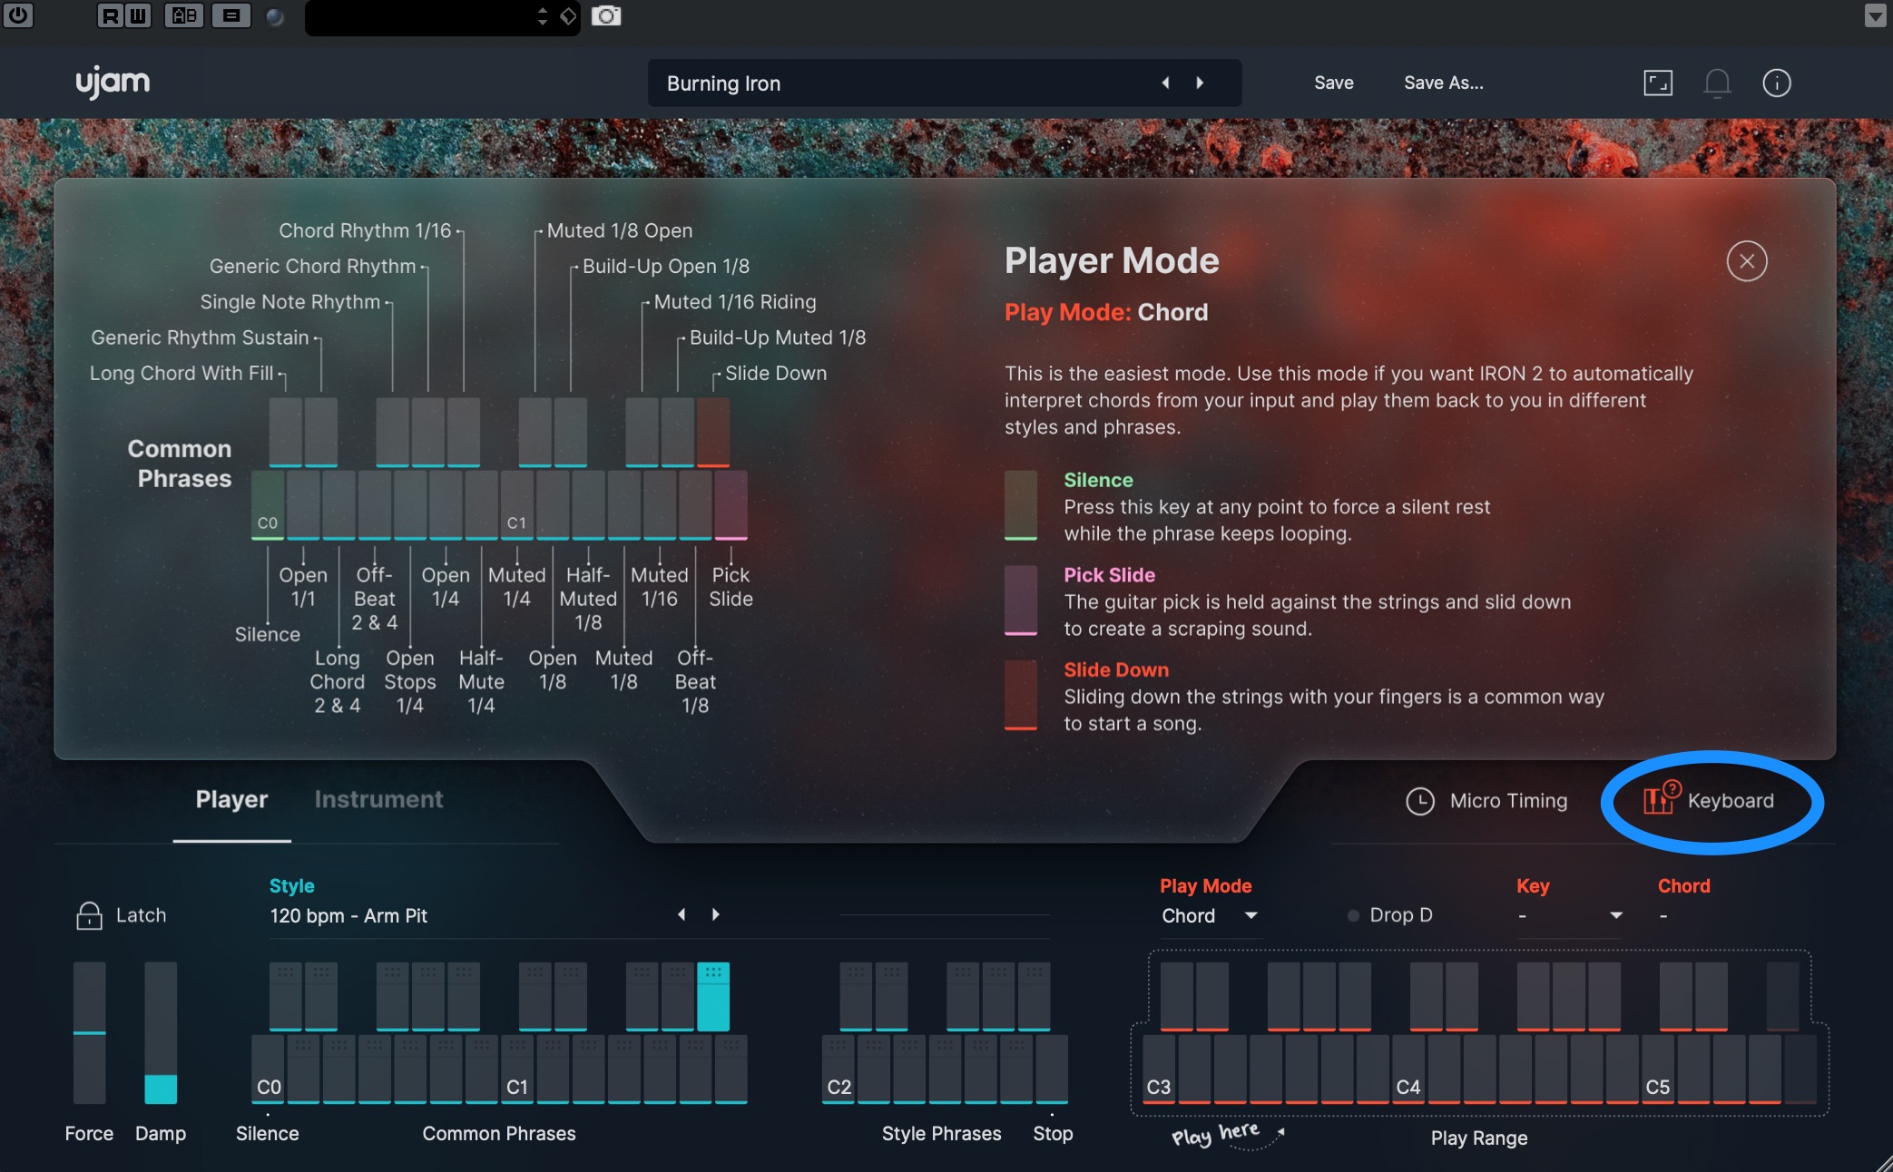
Task: Select previous Style arrow
Action: point(682,914)
